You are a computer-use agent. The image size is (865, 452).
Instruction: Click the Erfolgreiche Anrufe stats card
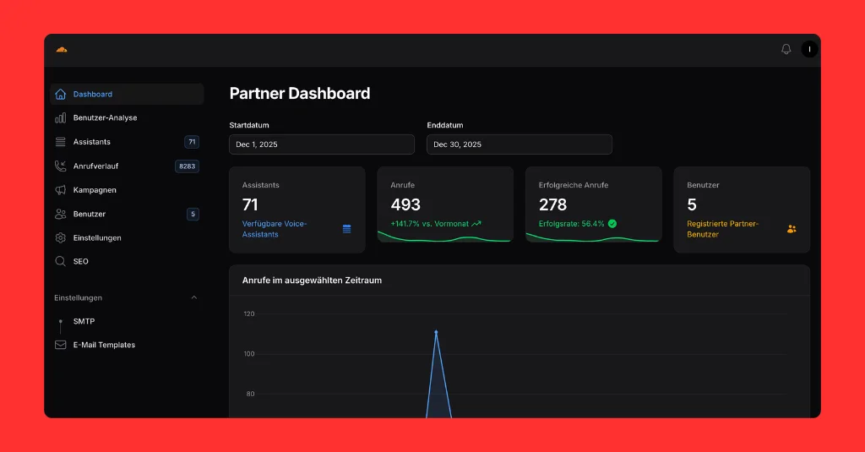click(x=593, y=204)
